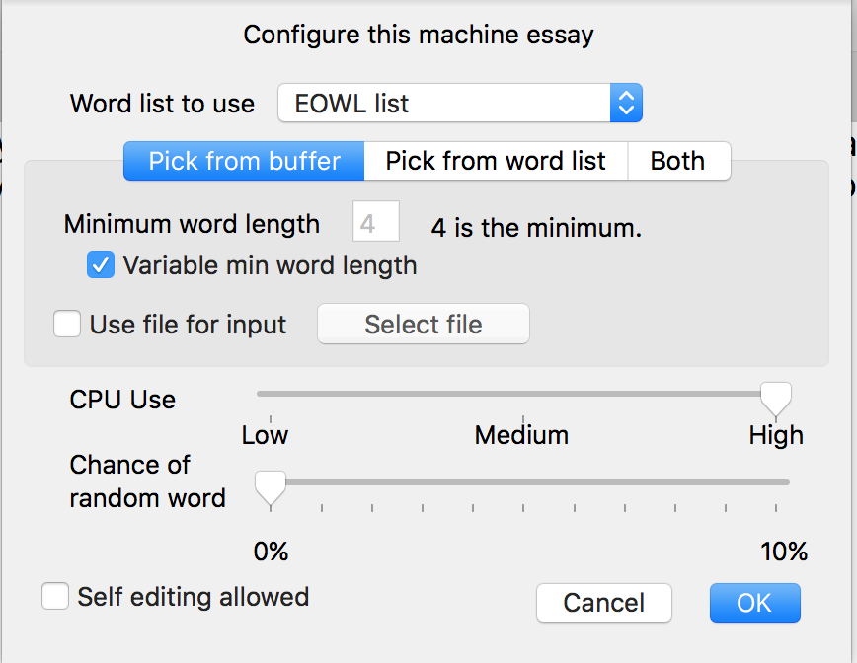Select the Pick from buffer tab

pos(244,161)
